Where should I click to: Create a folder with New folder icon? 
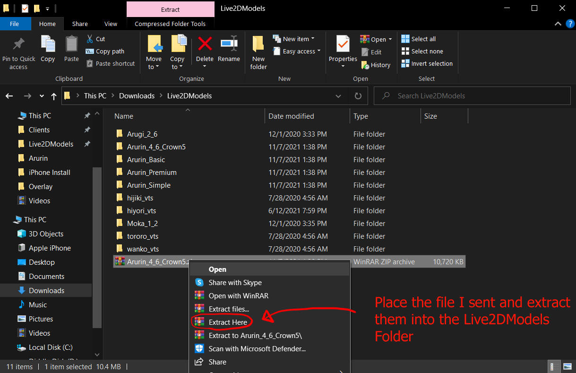(x=258, y=44)
